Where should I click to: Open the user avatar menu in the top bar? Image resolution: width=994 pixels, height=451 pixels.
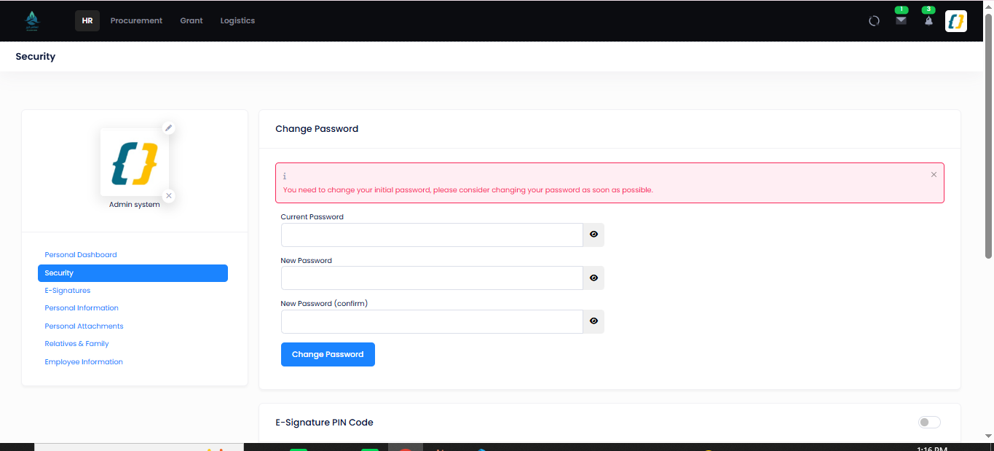tap(955, 21)
